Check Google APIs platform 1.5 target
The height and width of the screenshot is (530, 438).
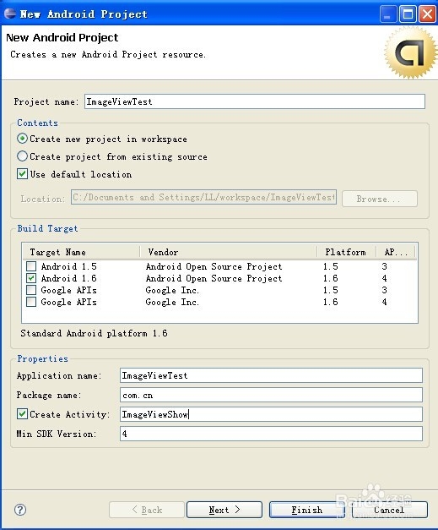click(31, 290)
